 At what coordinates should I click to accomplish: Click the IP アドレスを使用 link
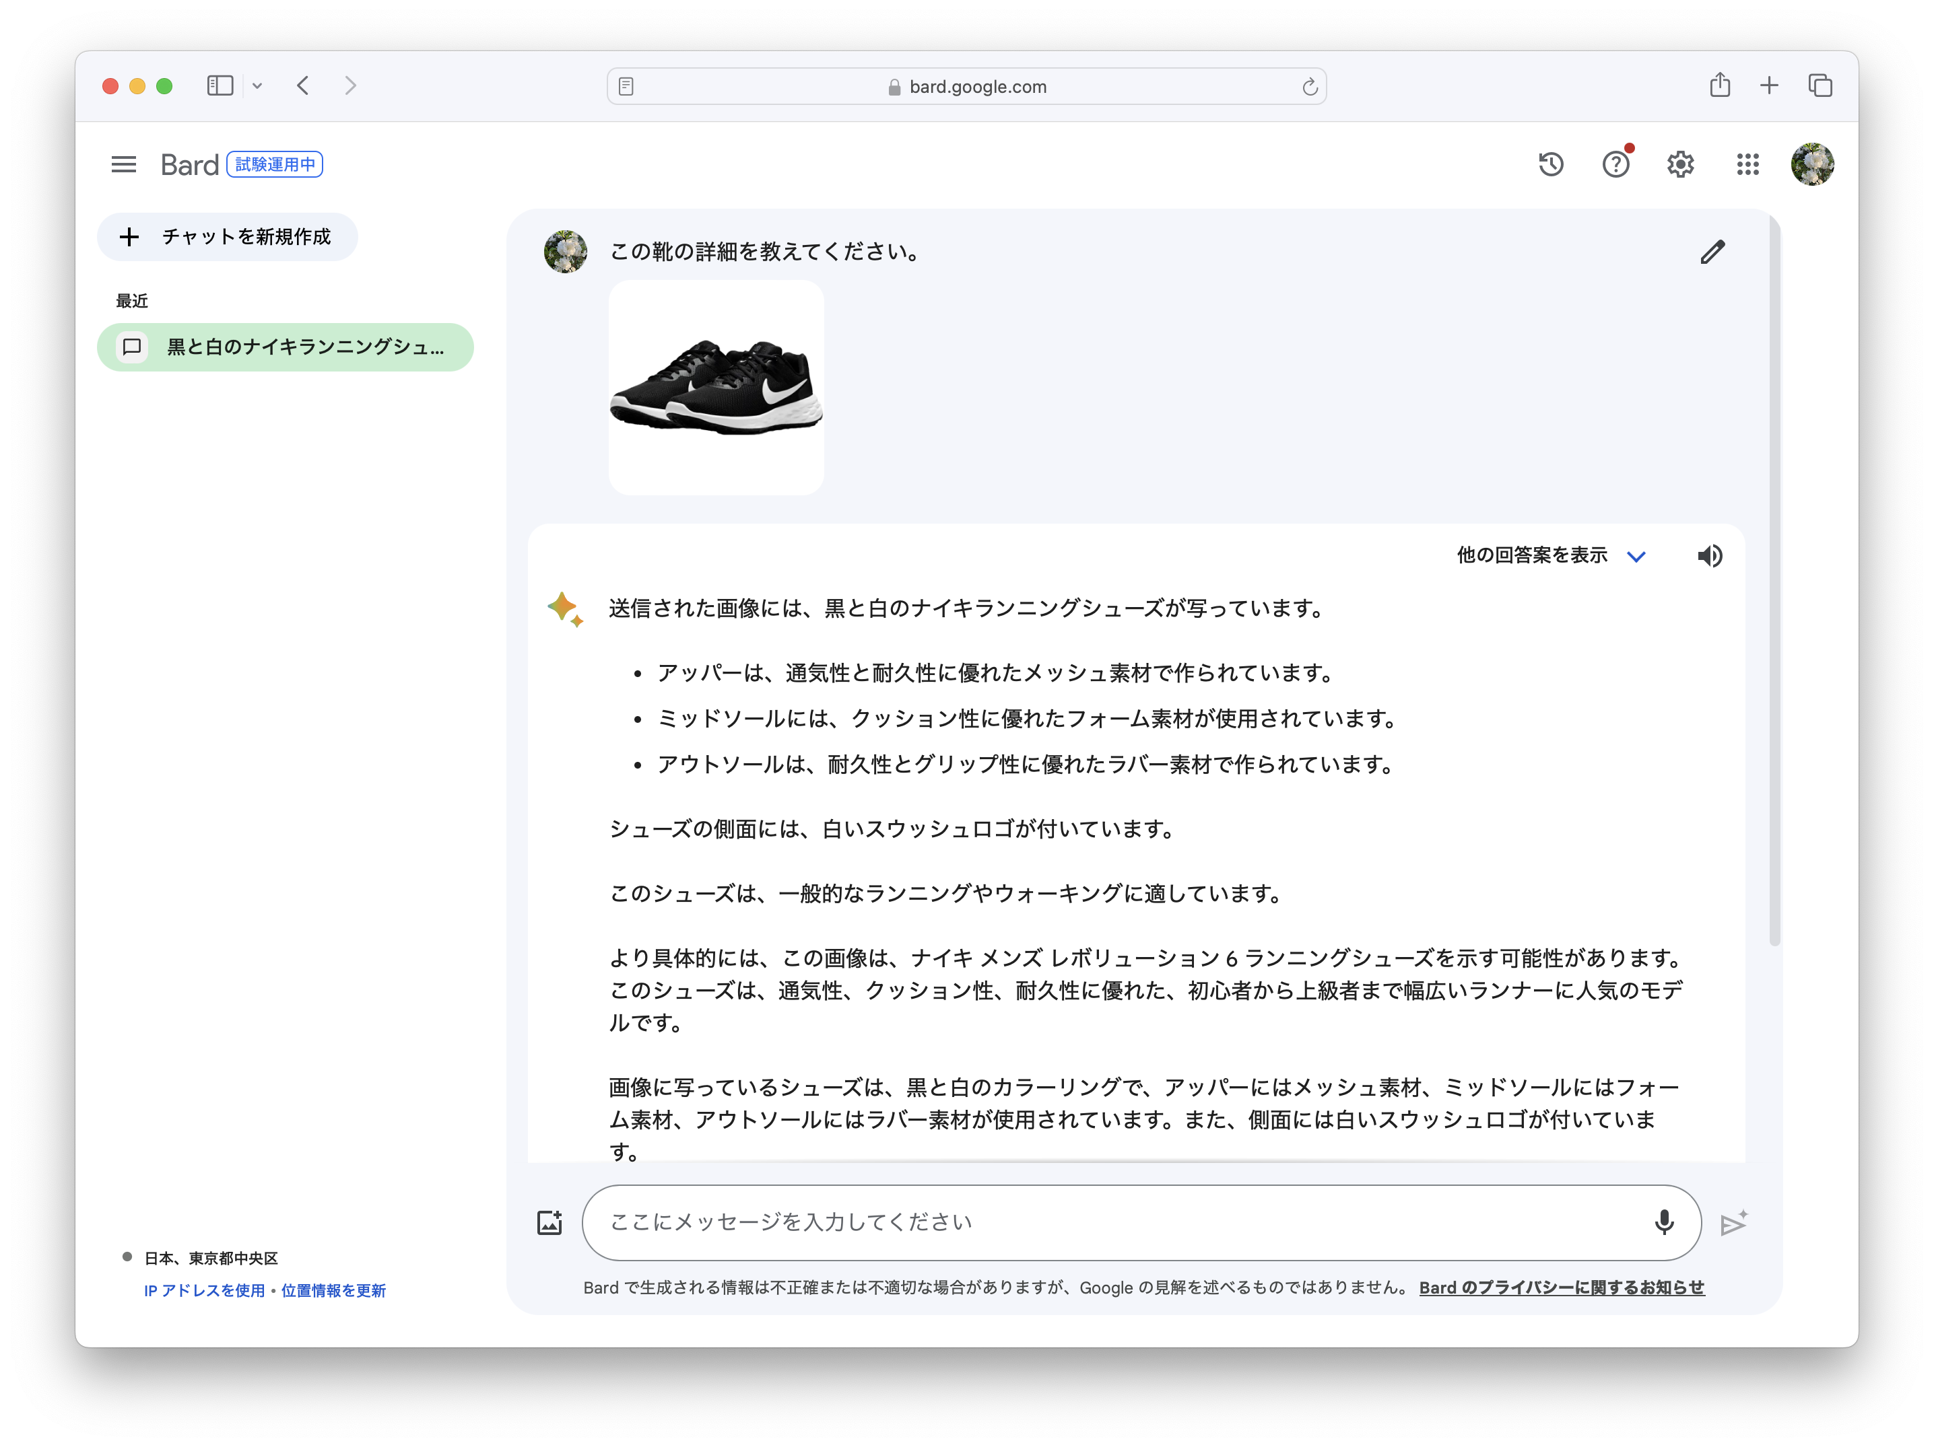205,1291
